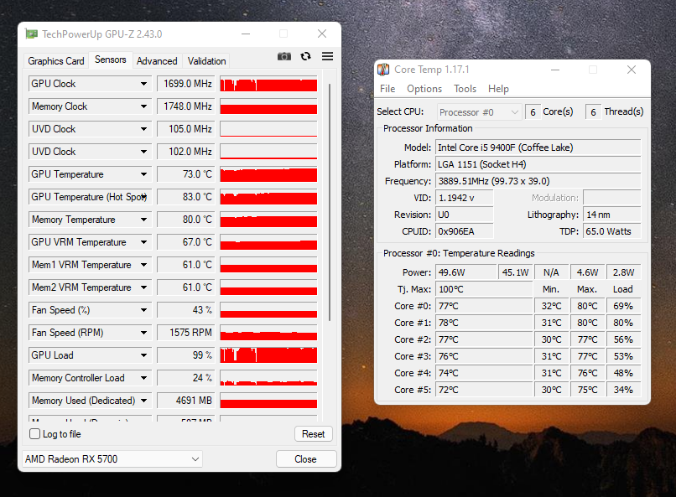Open the Memory Used (Dedicated) dropdown
This screenshot has width=676, height=497.
click(143, 401)
